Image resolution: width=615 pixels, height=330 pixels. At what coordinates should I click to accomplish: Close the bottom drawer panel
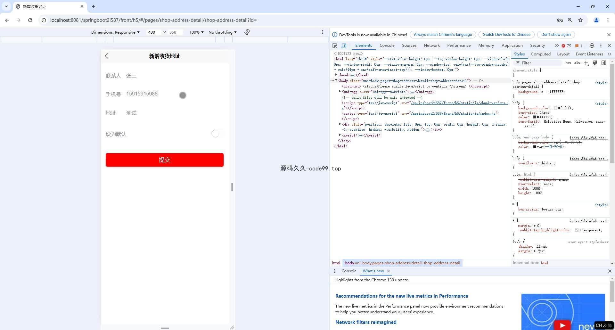click(x=610, y=271)
